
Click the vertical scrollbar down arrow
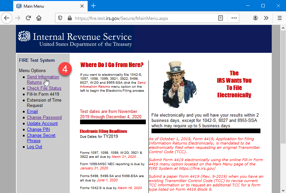click(283, 190)
